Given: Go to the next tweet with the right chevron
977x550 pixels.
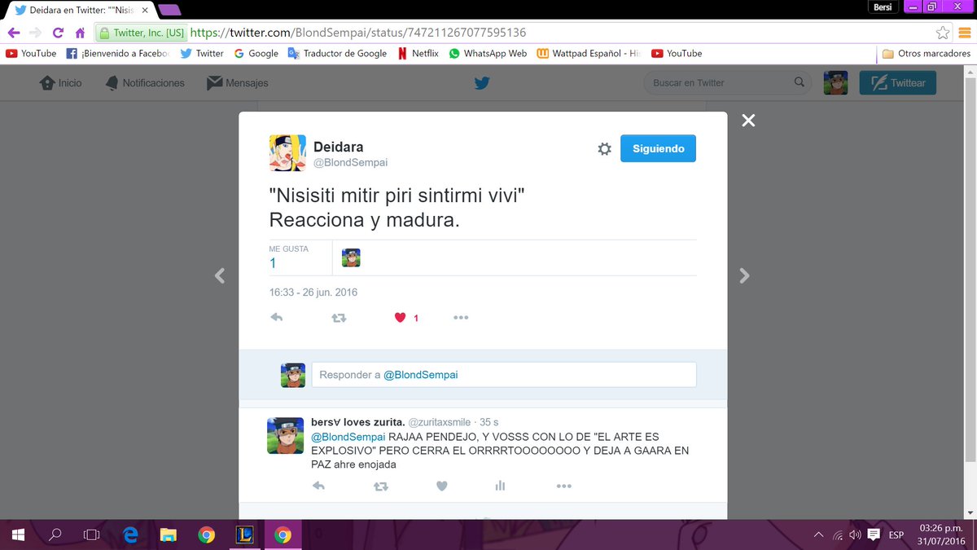Looking at the screenshot, I should click(x=744, y=275).
